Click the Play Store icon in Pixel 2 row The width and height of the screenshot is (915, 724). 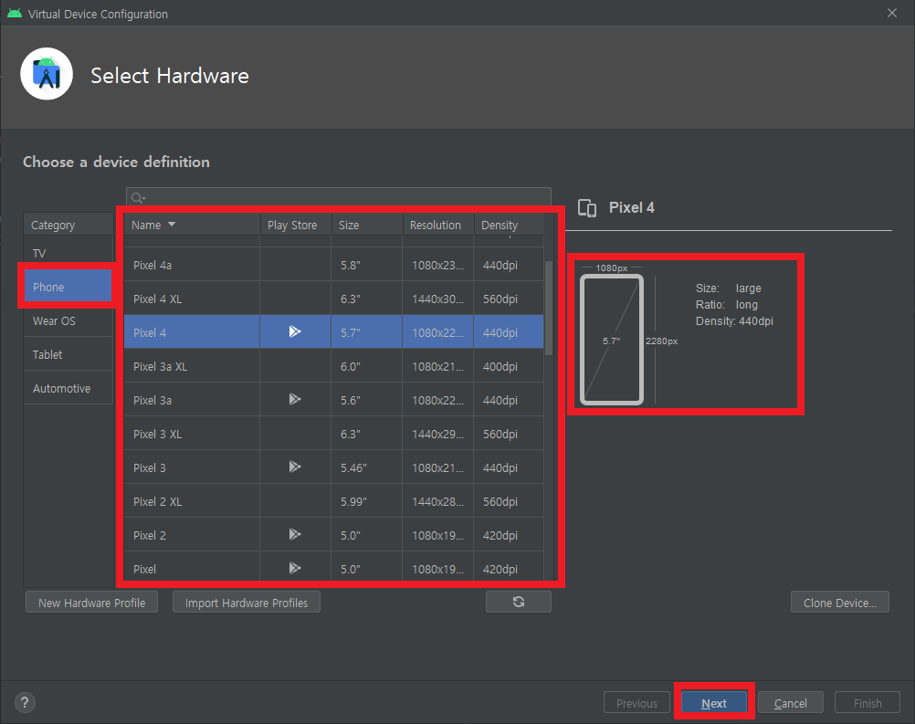(x=295, y=534)
